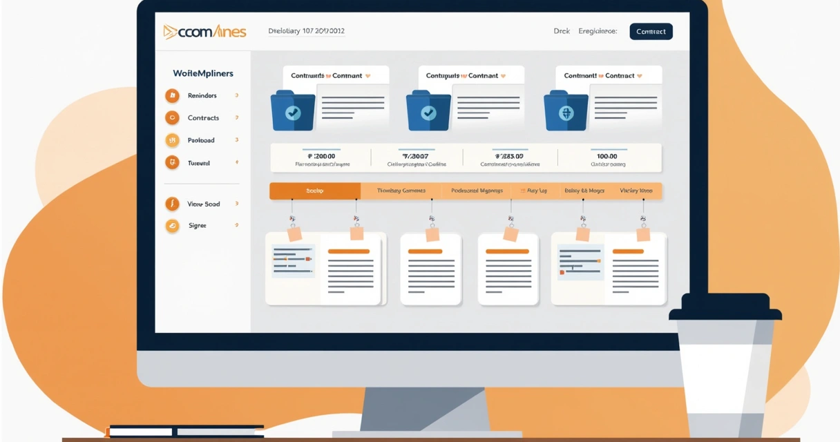This screenshot has height=442, width=840.
Task: Click the Drek header link
Action: 562,32
